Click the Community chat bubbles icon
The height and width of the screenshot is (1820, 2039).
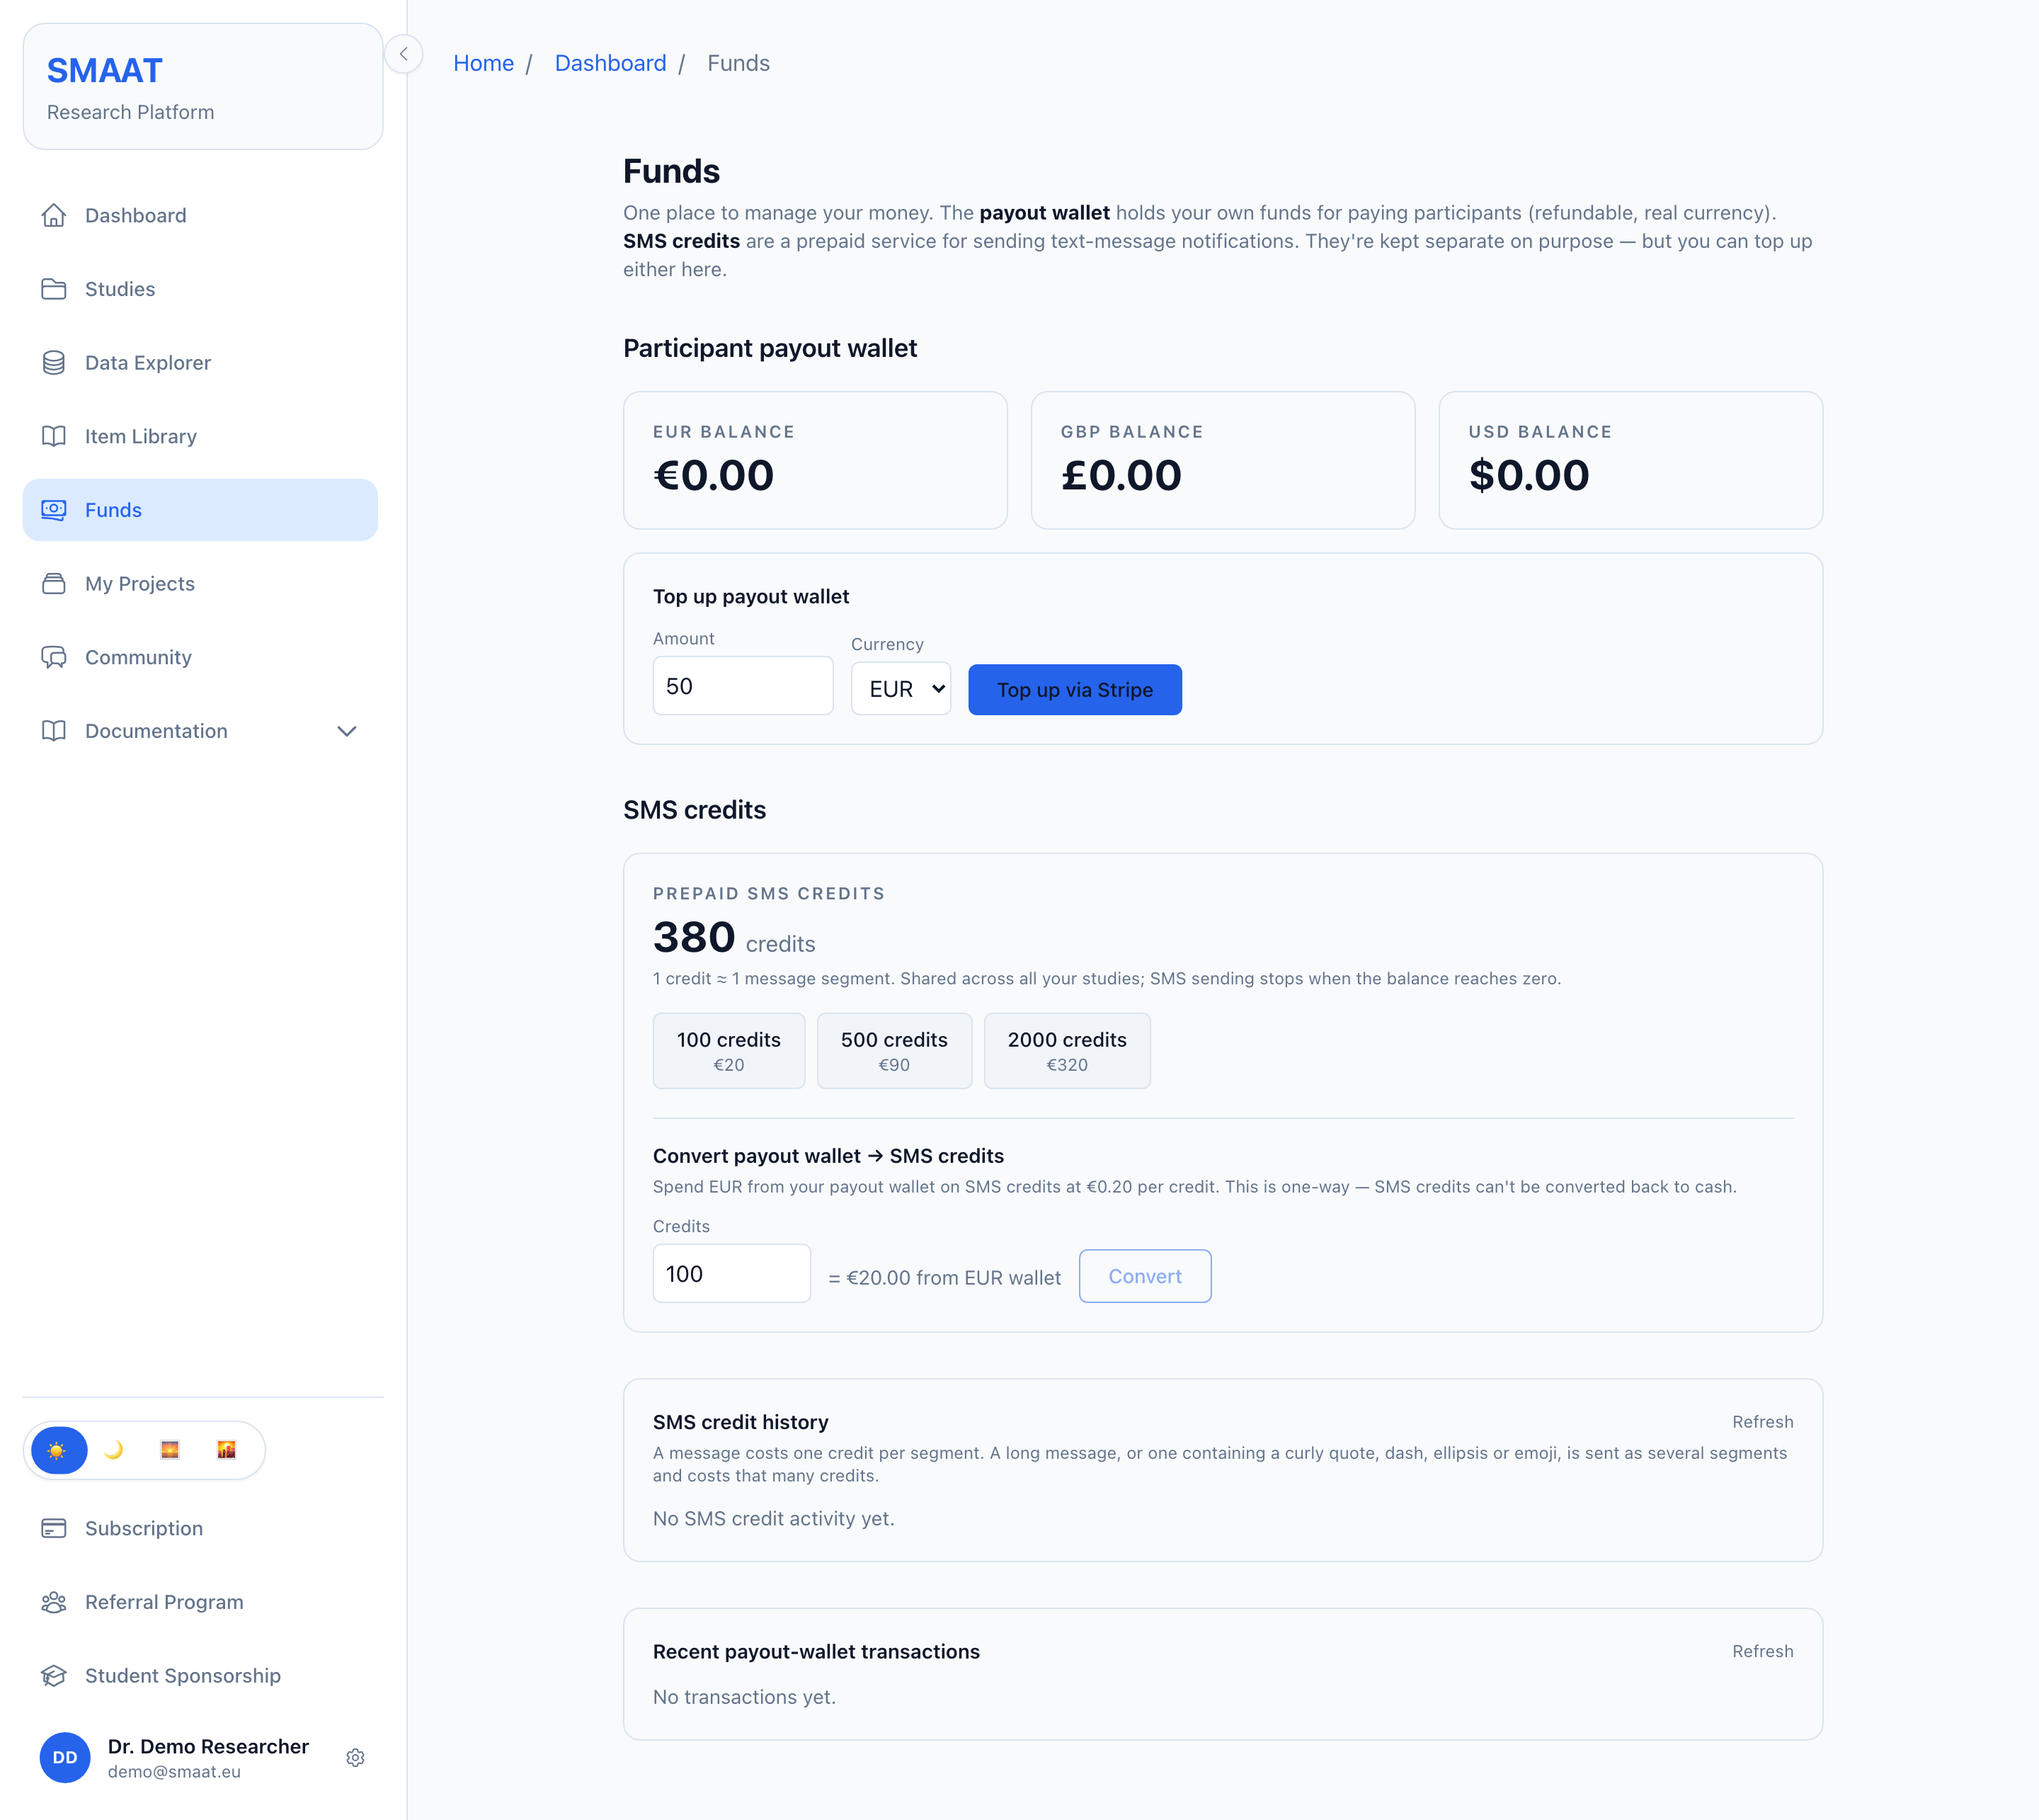tap(54, 657)
